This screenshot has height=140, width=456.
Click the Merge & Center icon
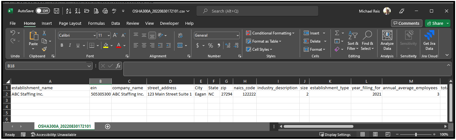[180, 45]
